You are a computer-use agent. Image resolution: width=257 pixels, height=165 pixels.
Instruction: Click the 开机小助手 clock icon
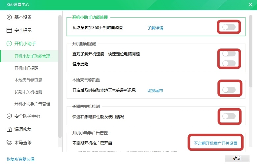point(9,44)
